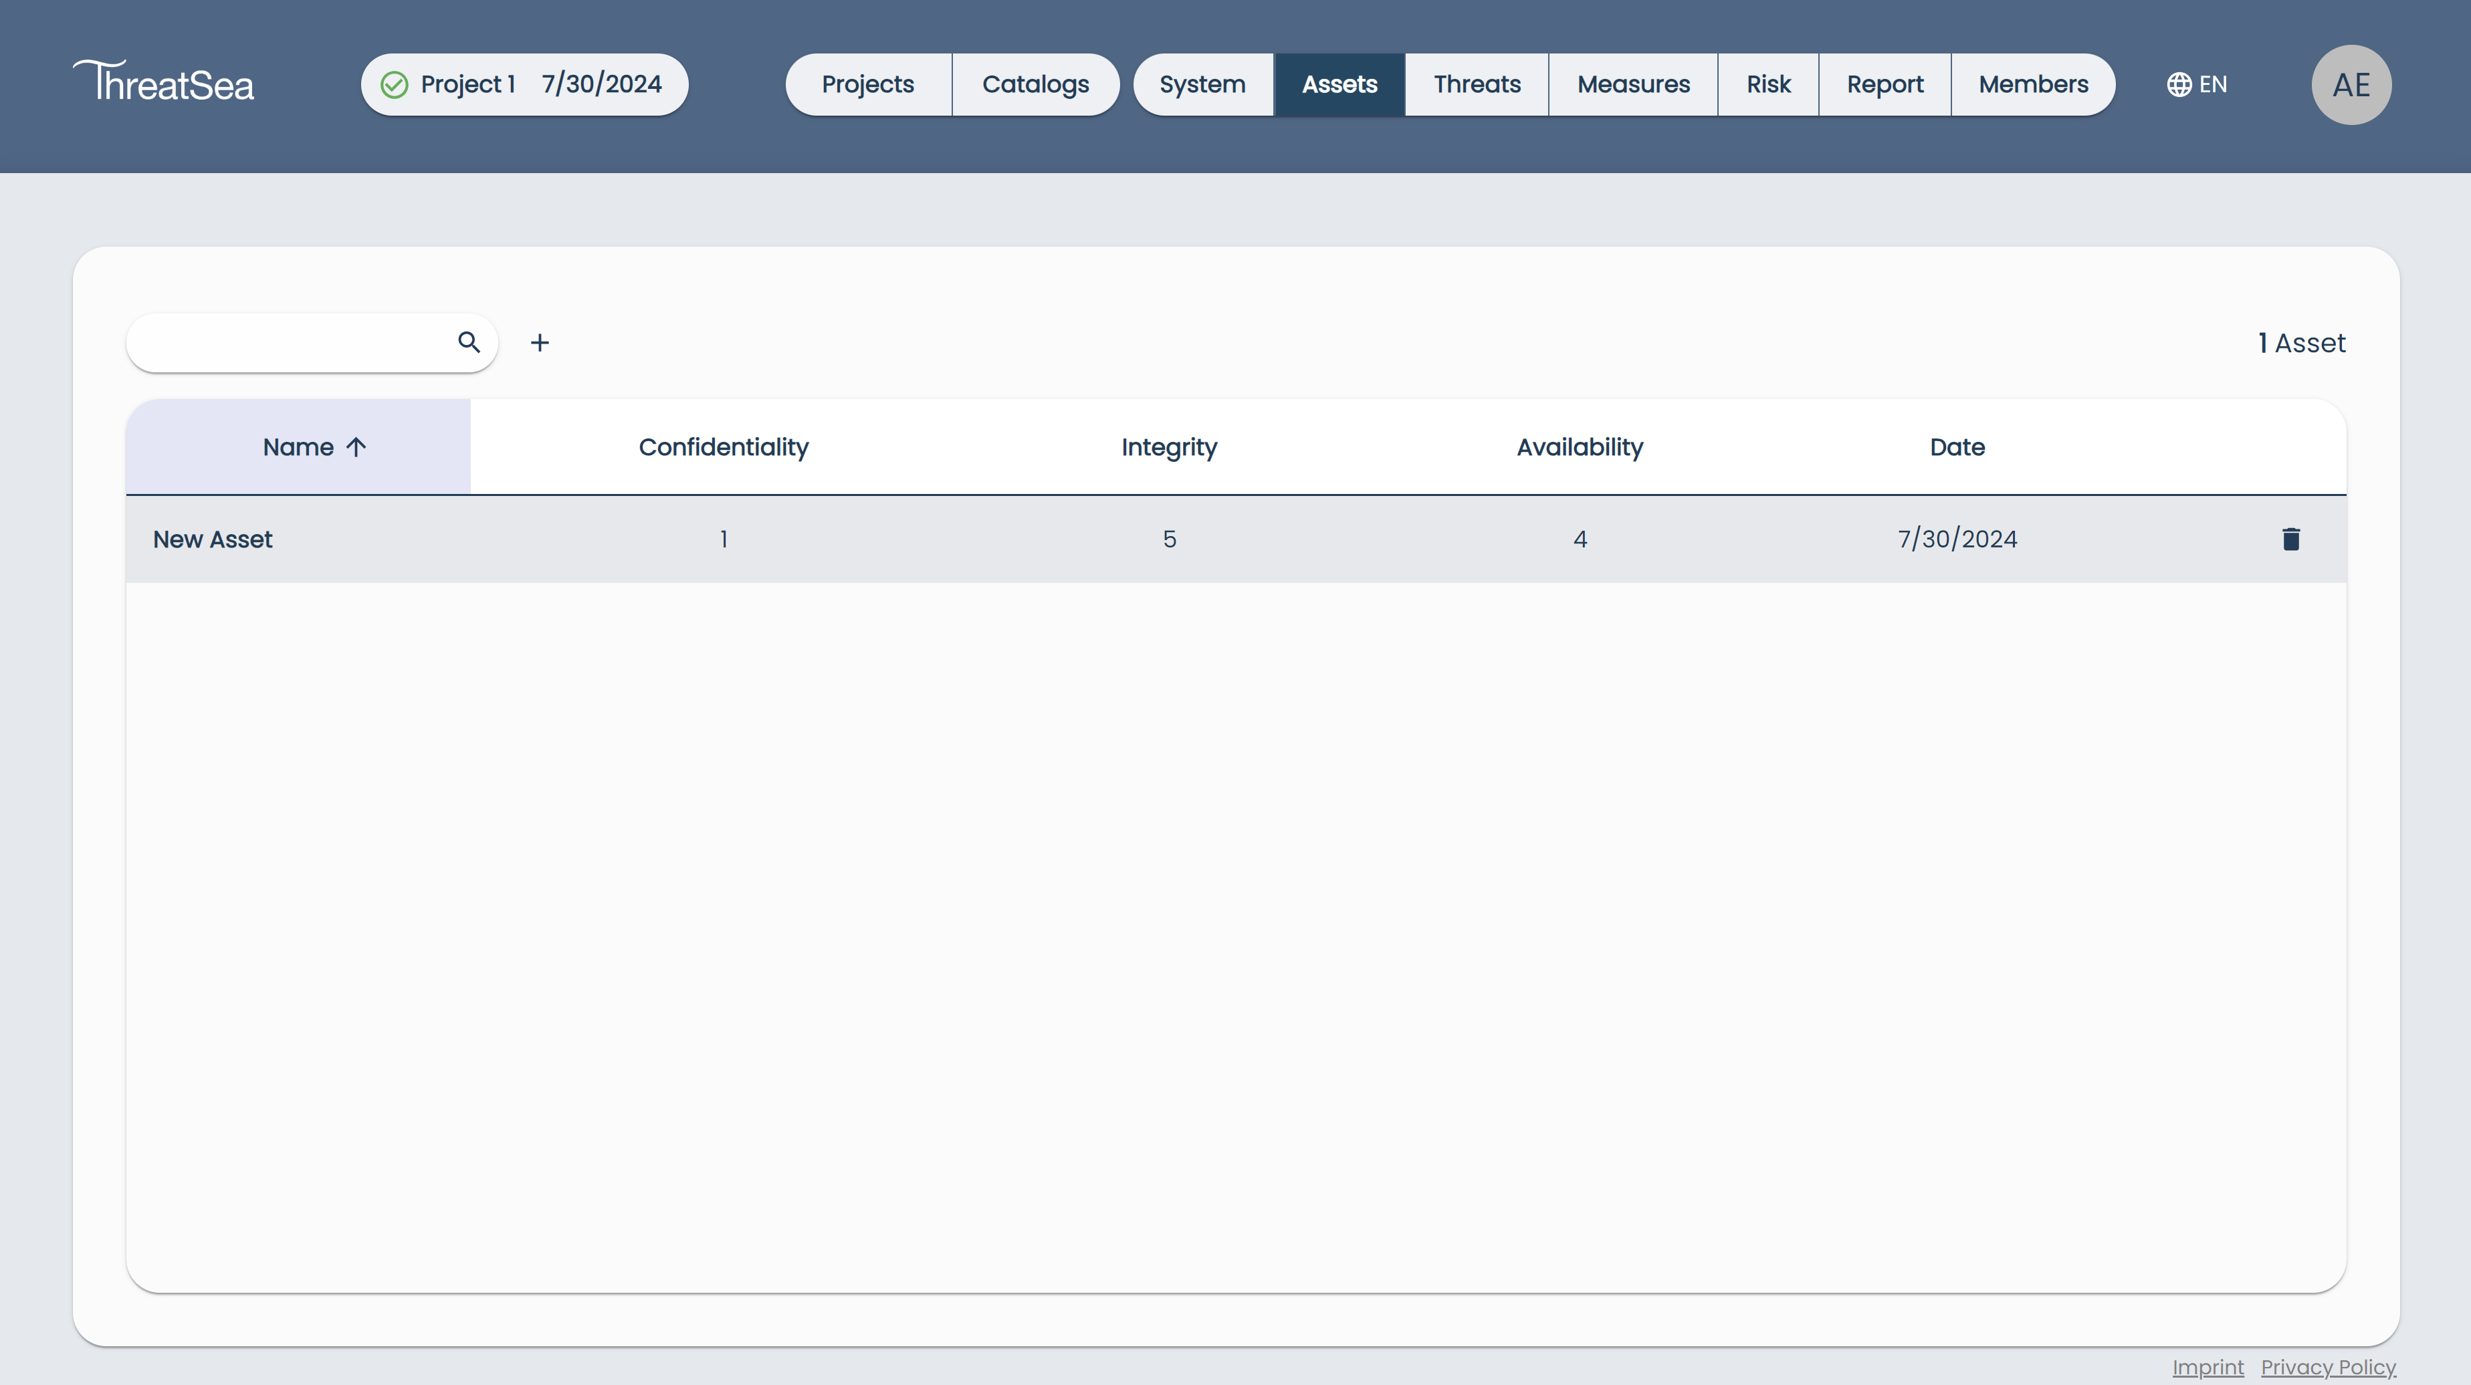The width and height of the screenshot is (2471, 1385).
Task: Click the checkmark icon next to Project 1
Action: point(395,84)
